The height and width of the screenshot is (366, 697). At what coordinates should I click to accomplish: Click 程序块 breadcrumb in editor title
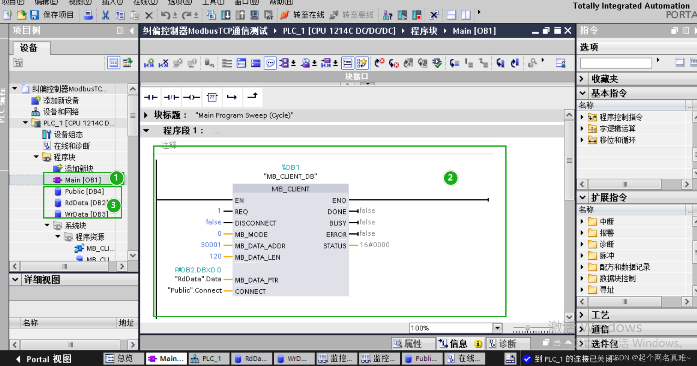tap(424, 31)
